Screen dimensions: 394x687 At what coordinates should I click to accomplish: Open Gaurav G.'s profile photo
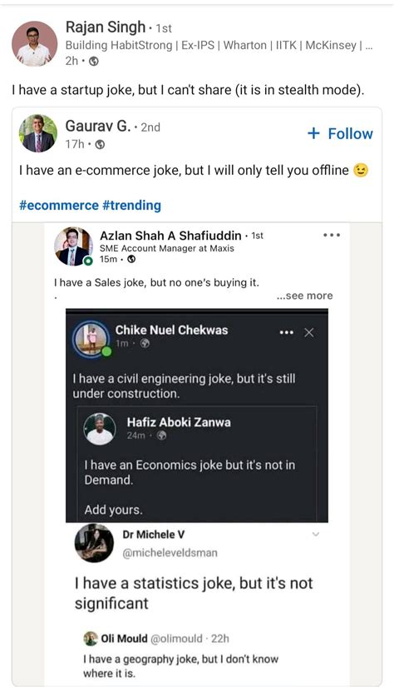pyautogui.click(x=37, y=133)
